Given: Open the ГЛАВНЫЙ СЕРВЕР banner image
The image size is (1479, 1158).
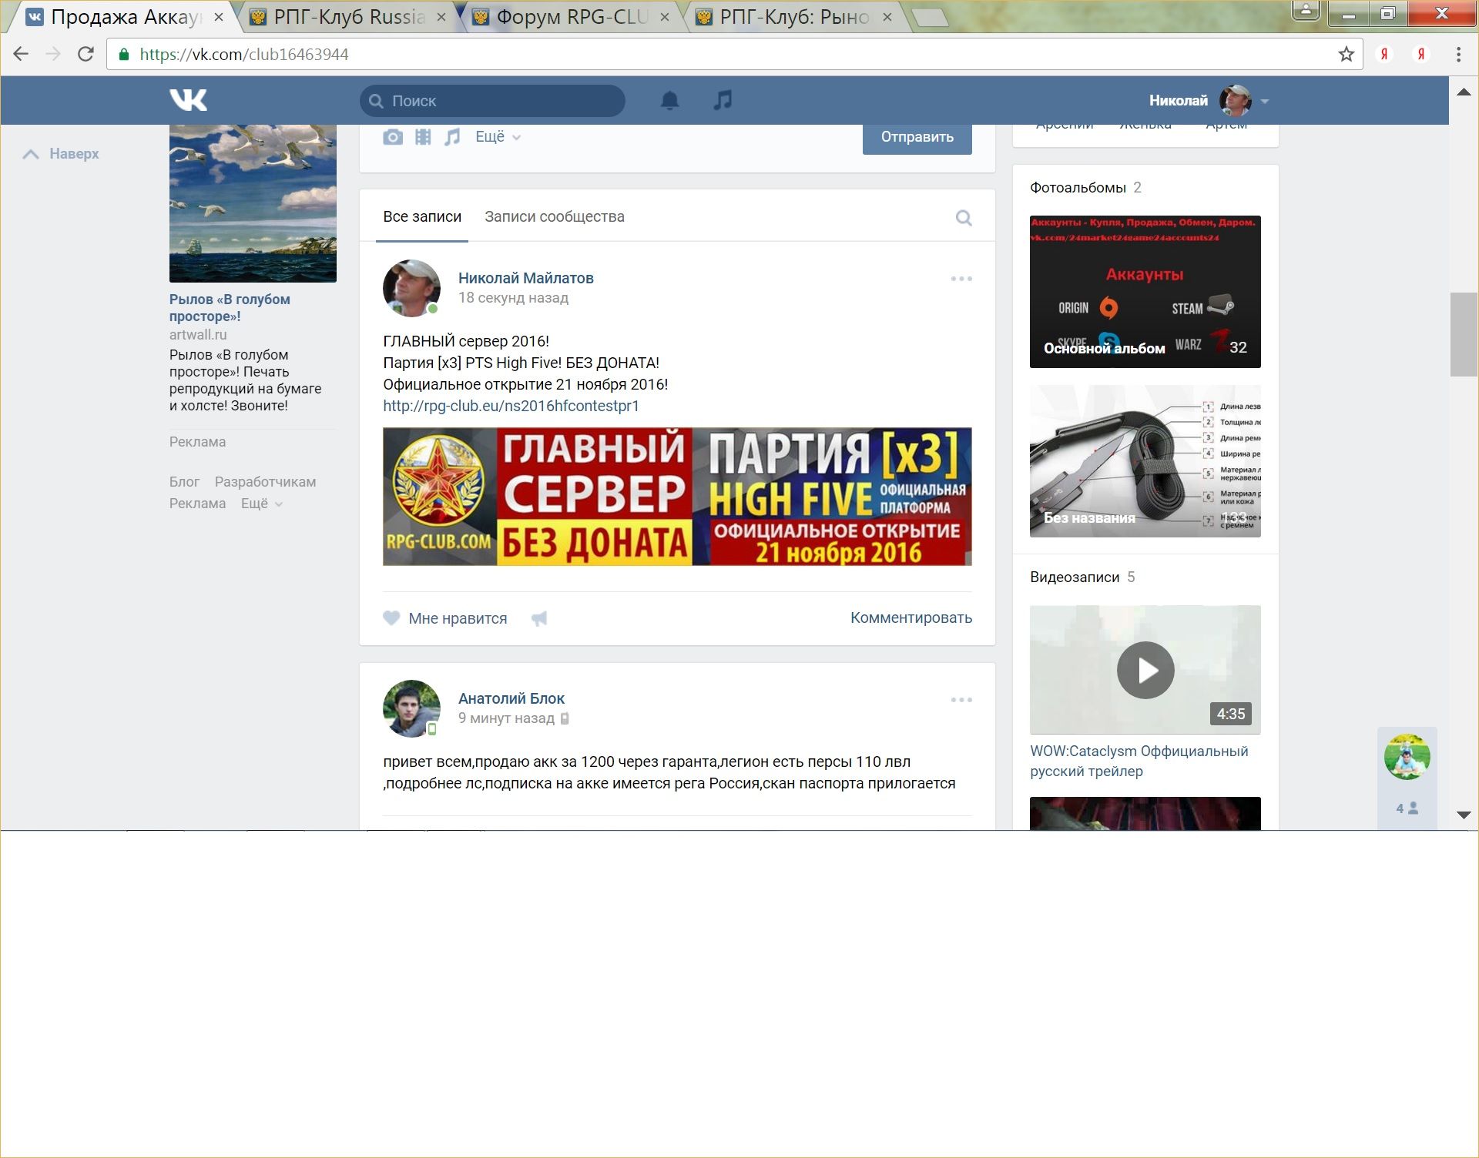Looking at the screenshot, I should click(x=677, y=497).
